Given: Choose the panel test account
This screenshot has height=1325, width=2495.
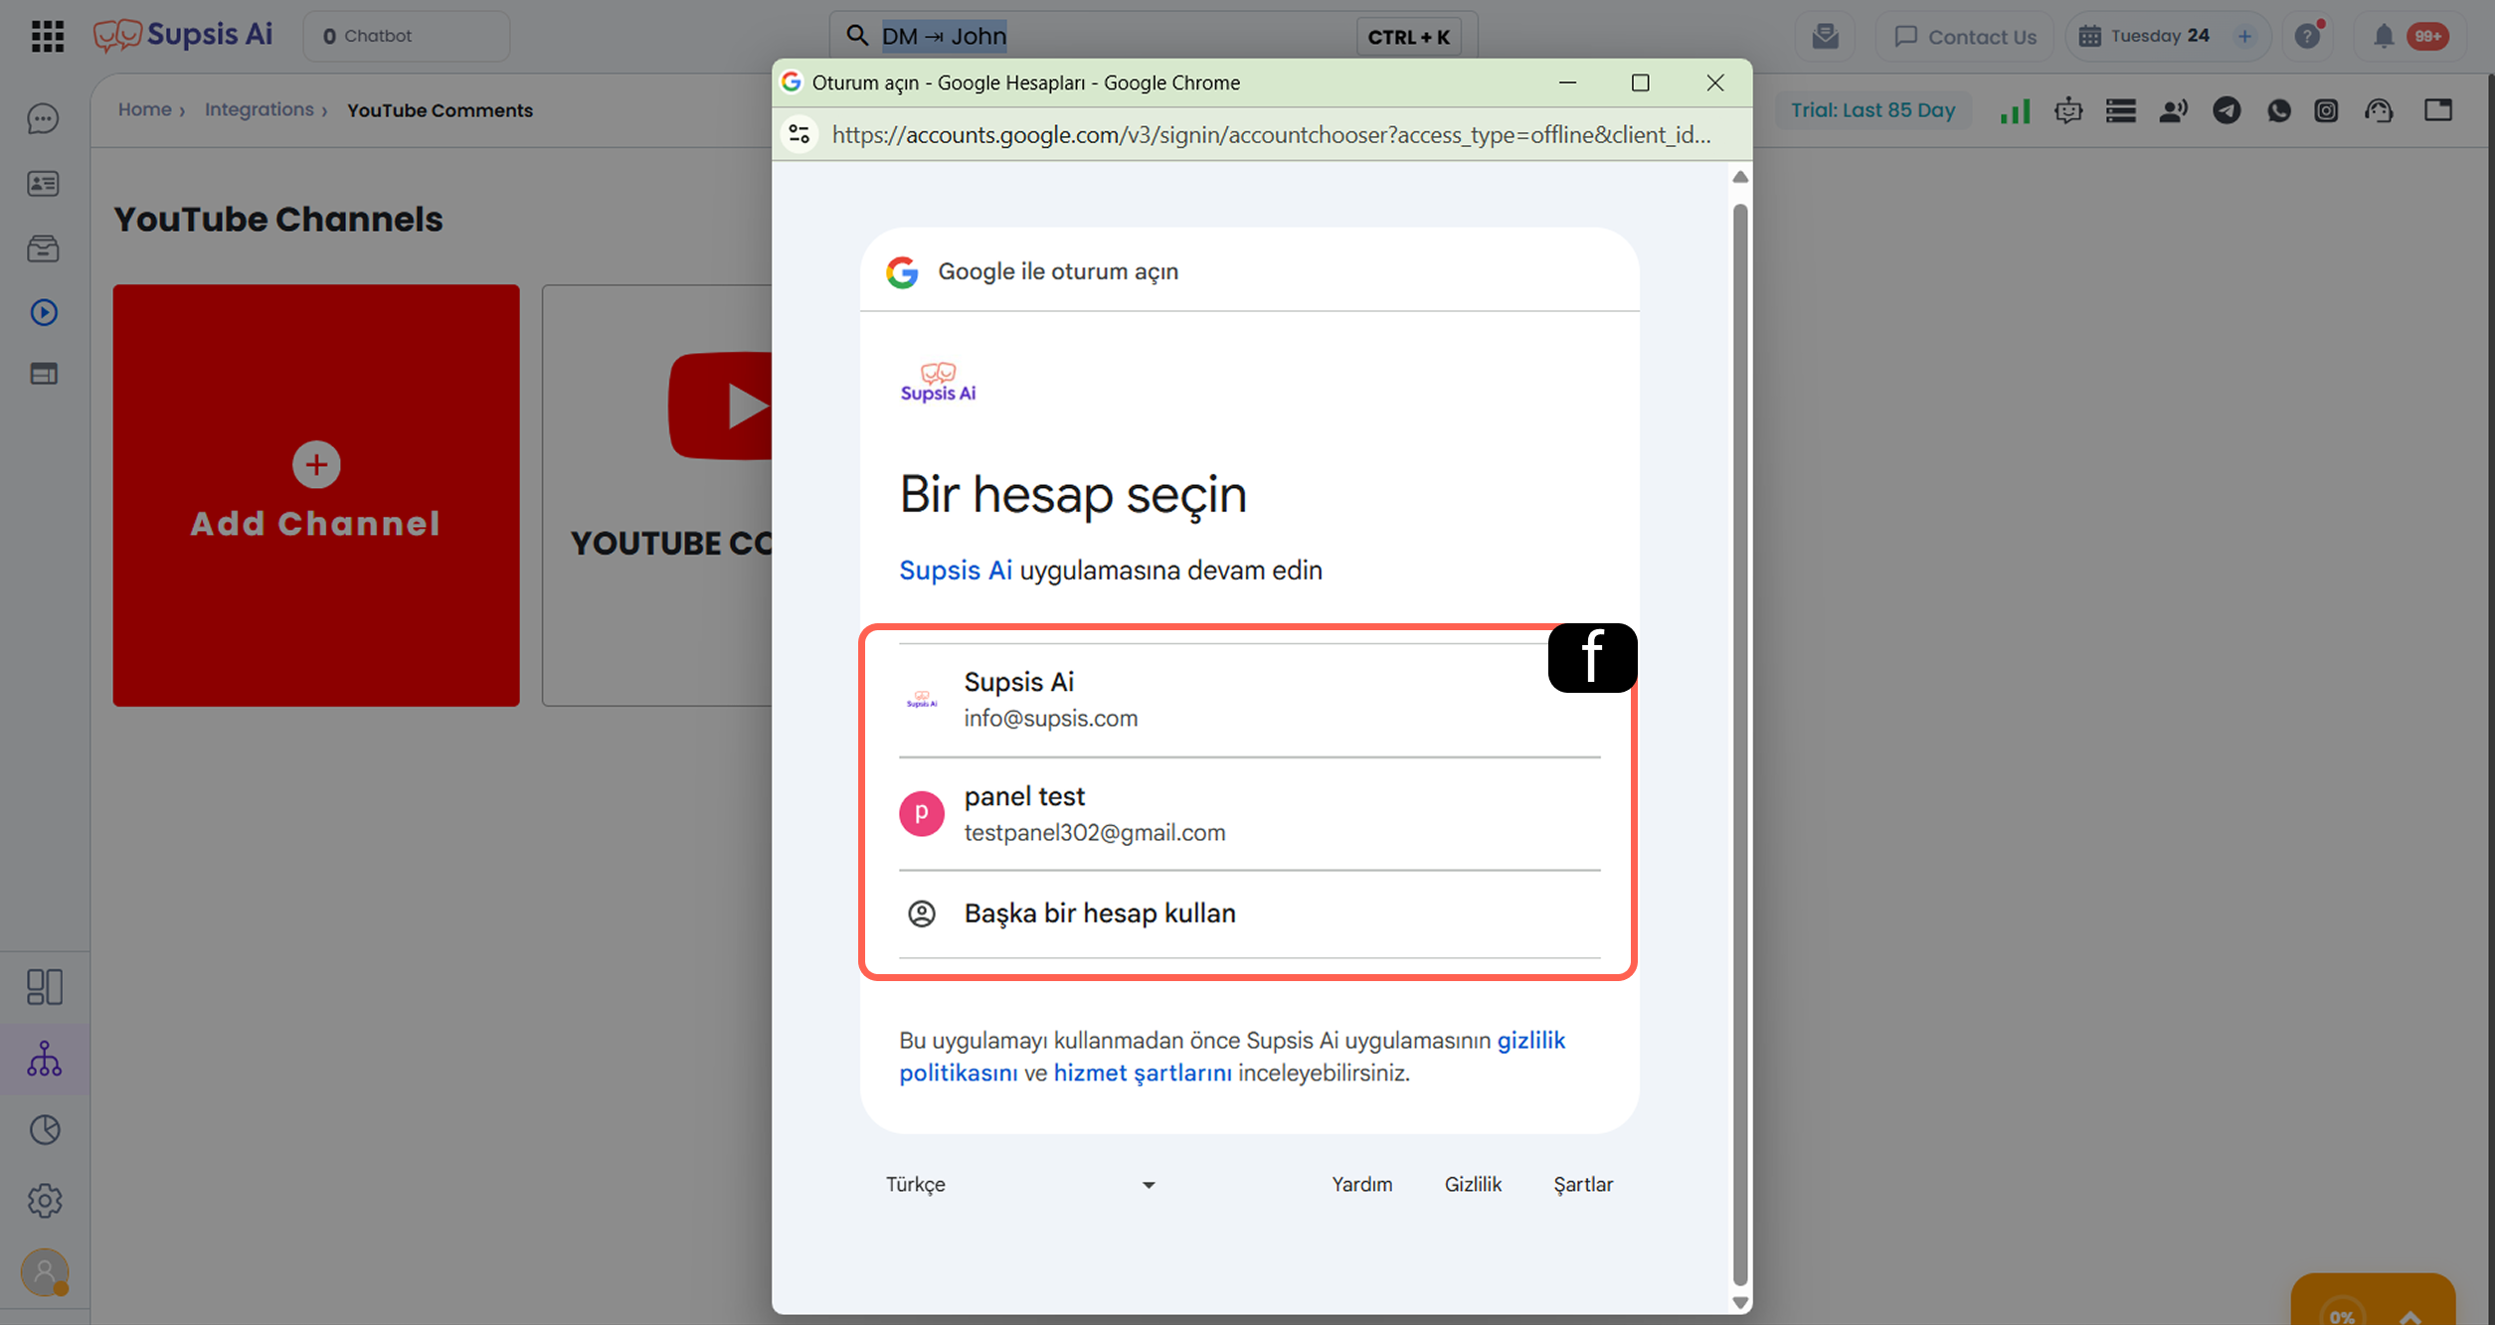Looking at the screenshot, I should (1249, 813).
